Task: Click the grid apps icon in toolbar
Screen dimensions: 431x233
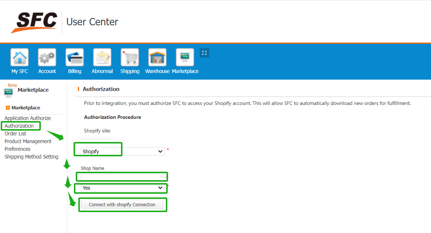Action: [204, 53]
